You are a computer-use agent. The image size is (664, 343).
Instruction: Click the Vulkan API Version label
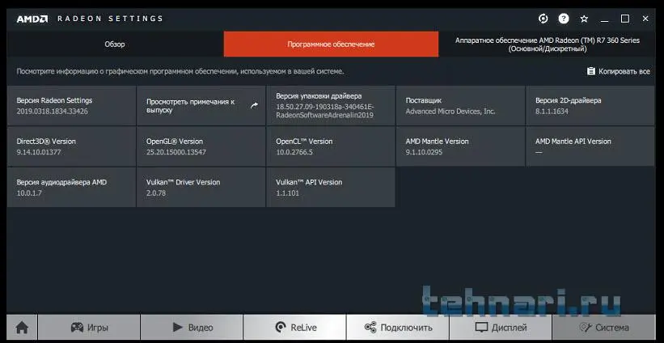(x=309, y=182)
